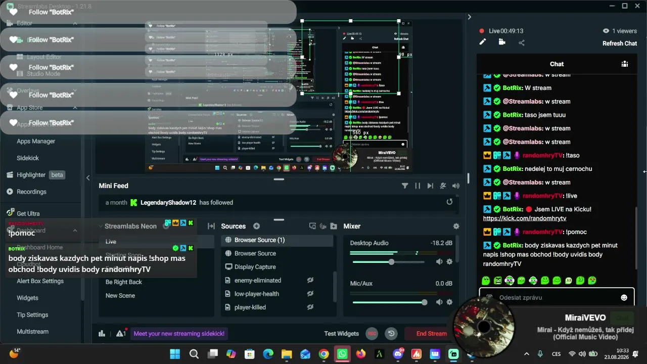Open Alert Box Settings

40,281
